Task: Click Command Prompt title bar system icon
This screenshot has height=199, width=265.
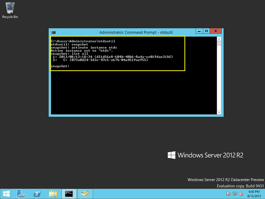Action: click(53, 32)
